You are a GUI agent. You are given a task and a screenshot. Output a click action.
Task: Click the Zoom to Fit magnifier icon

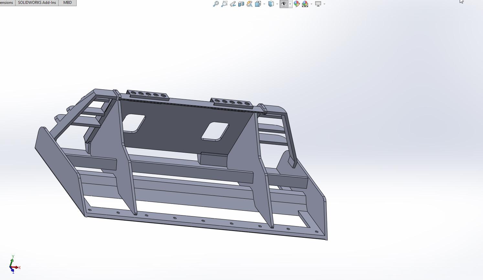(216, 4)
